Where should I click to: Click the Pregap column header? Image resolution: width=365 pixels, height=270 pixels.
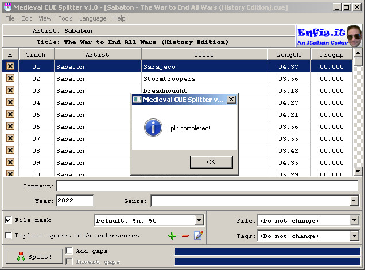point(332,54)
